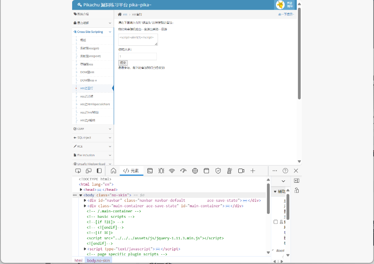The image size is (374, 264).
Task: Collapse Cross-Site Scripting sidebar menu
Action: click(93, 32)
